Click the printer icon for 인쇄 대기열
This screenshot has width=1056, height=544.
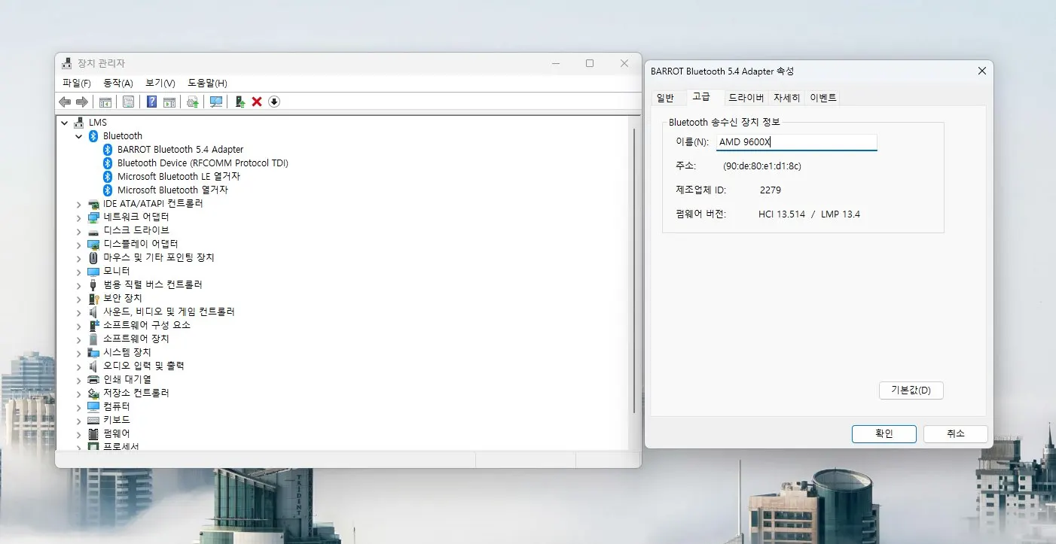pyautogui.click(x=93, y=379)
